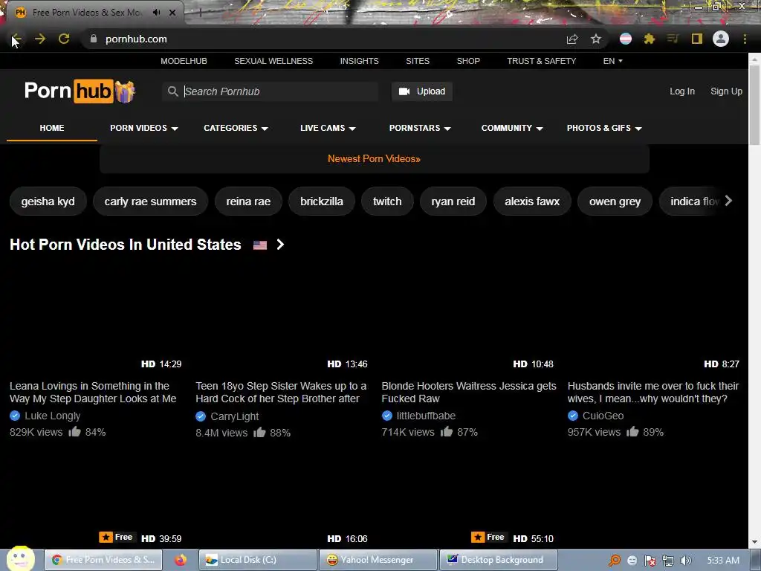761x571 pixels.
Task: Click the striped round extension icon
Action: (x=626, y=39)
